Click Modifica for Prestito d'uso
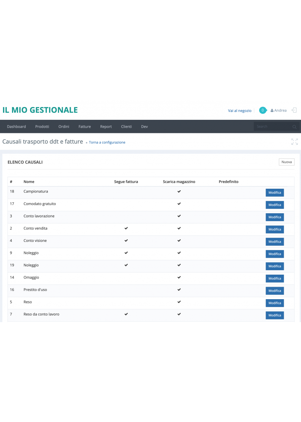The image size is (301, 422). (x=275, y=291)
